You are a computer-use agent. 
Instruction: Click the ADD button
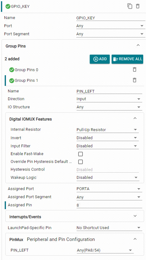[x=100, y=59]
